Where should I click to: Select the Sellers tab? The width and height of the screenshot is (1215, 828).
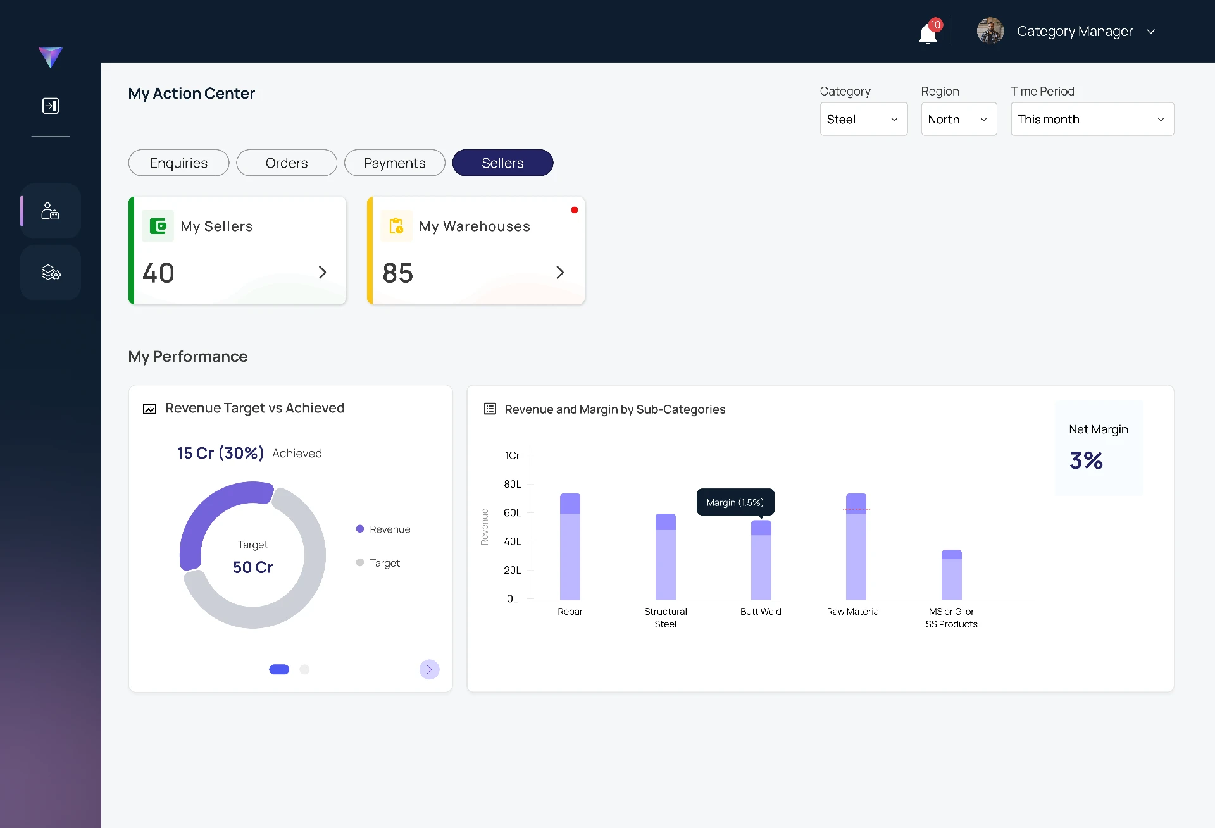tap(503, 163)
